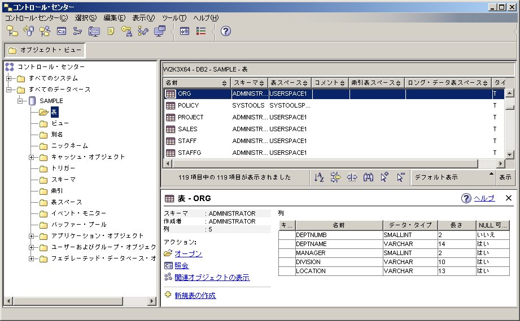Close the ORG table detail pane
Viewport: 520px width, 321px height.
click(x=508, y=198)
